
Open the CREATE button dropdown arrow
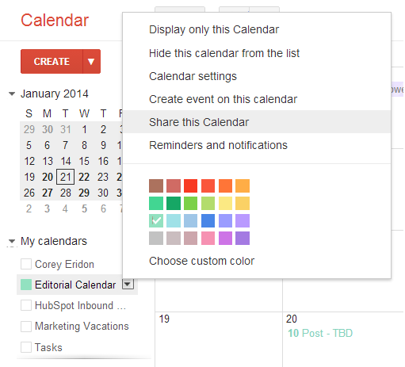coord(91,61)
